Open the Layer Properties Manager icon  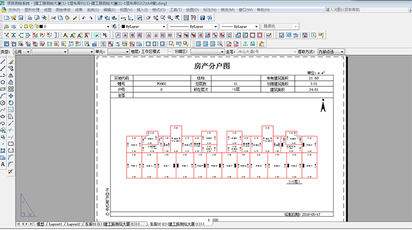tap(7, 26)
